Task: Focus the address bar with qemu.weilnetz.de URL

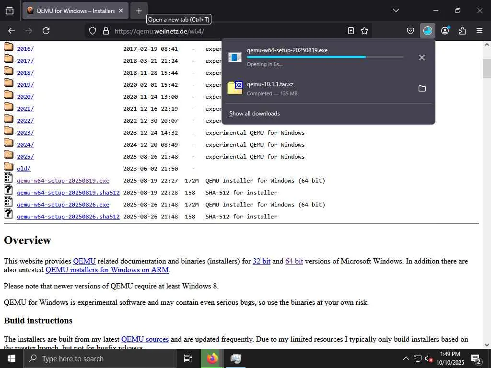Action: [229, 31]
